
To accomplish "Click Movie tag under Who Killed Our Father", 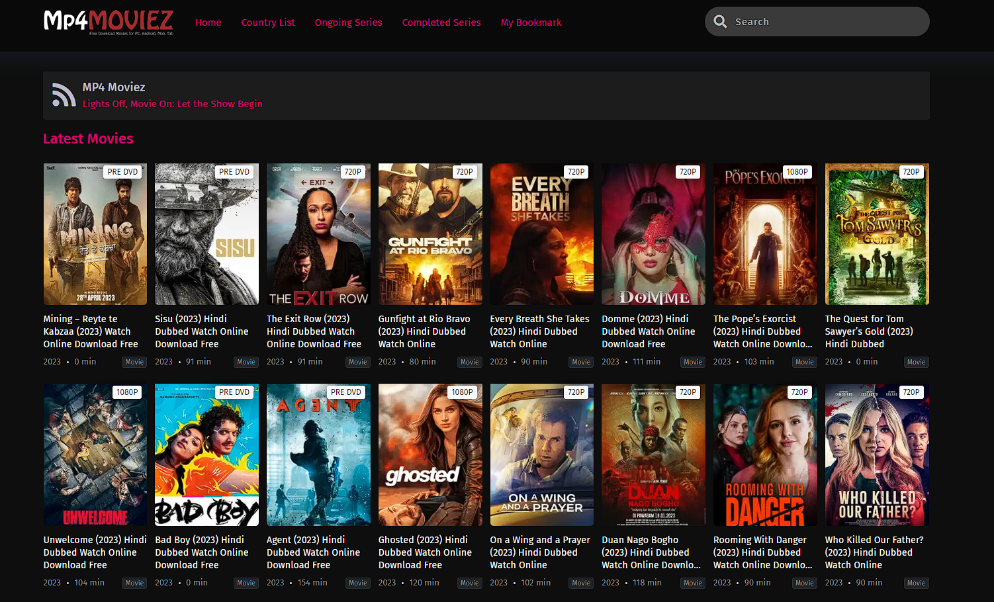I will pyautogui.click(x=917, y=583).
